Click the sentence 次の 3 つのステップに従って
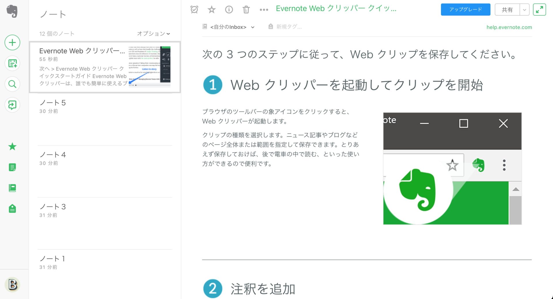This screenshot has width=553, height=299. [x=359, y=54]
